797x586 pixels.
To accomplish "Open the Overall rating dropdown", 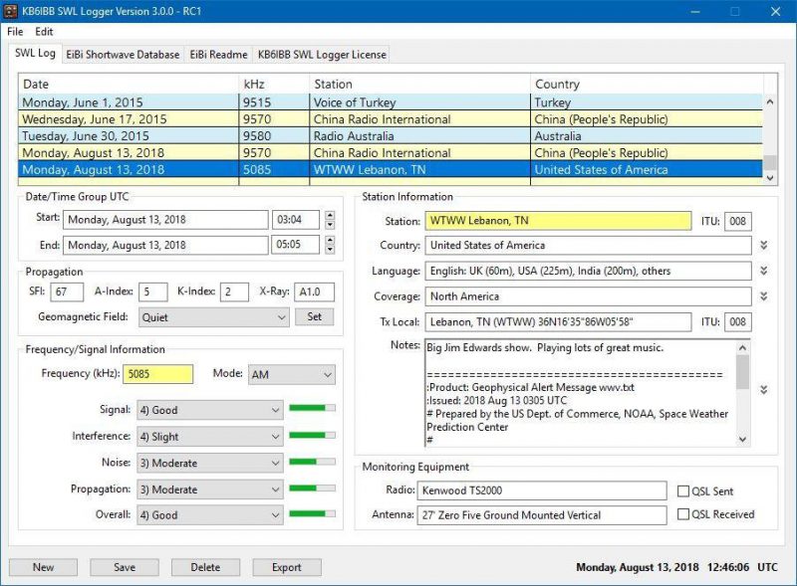I will click(x=210, y=515).
